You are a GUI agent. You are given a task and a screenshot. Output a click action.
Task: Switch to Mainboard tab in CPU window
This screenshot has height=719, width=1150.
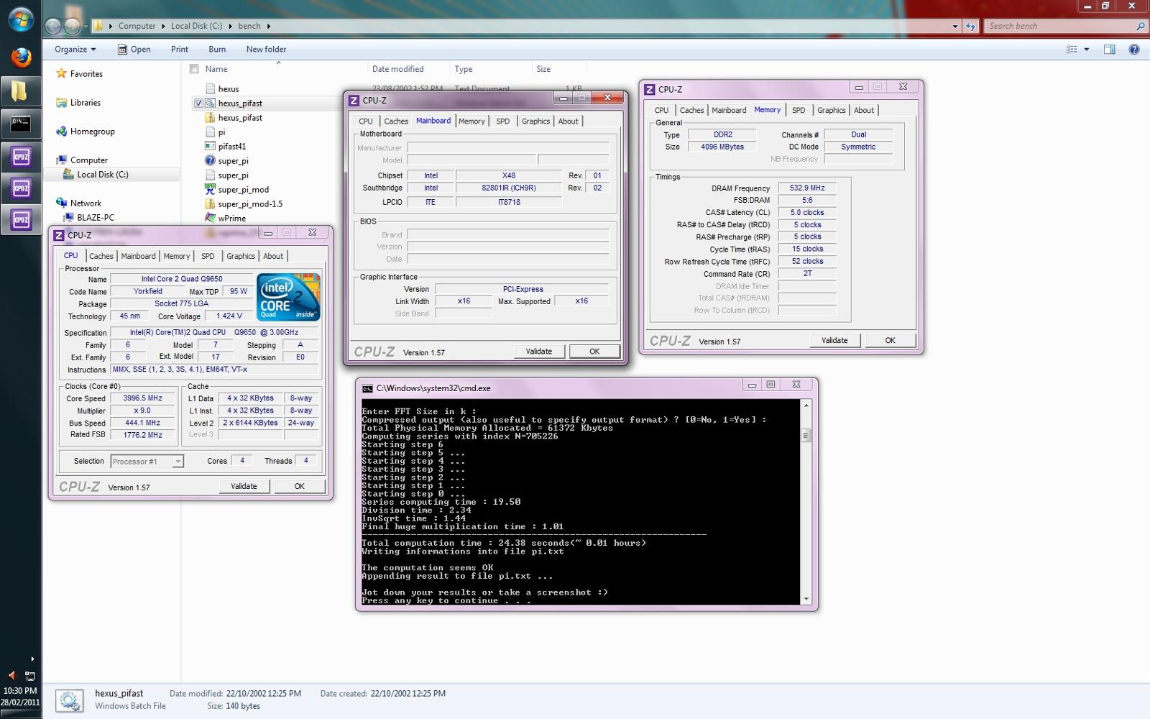pos(138,256)
